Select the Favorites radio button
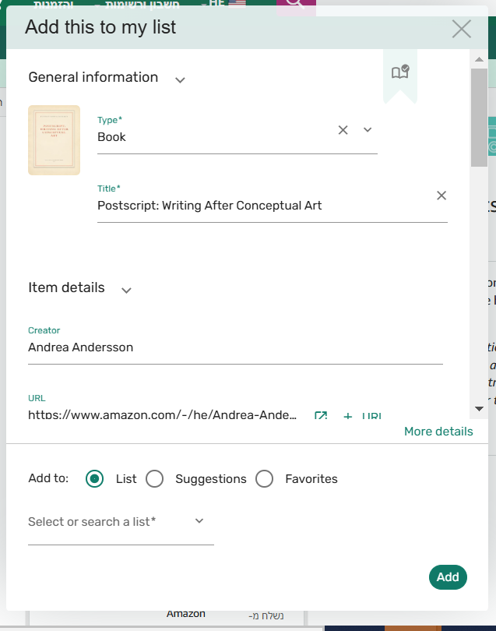The width and height of the screenshot is (496, 631). pyautogui.click(x=264, y=479)
